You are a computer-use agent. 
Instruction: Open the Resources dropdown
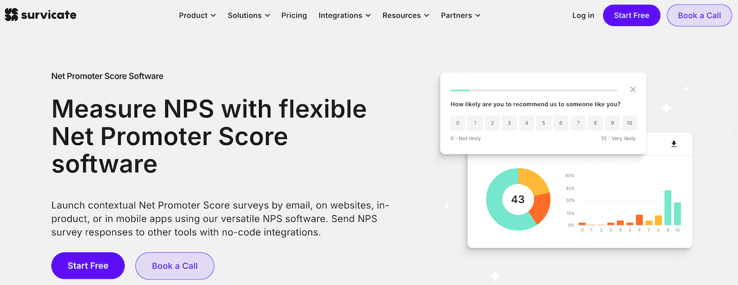click(x=405, y=15)
